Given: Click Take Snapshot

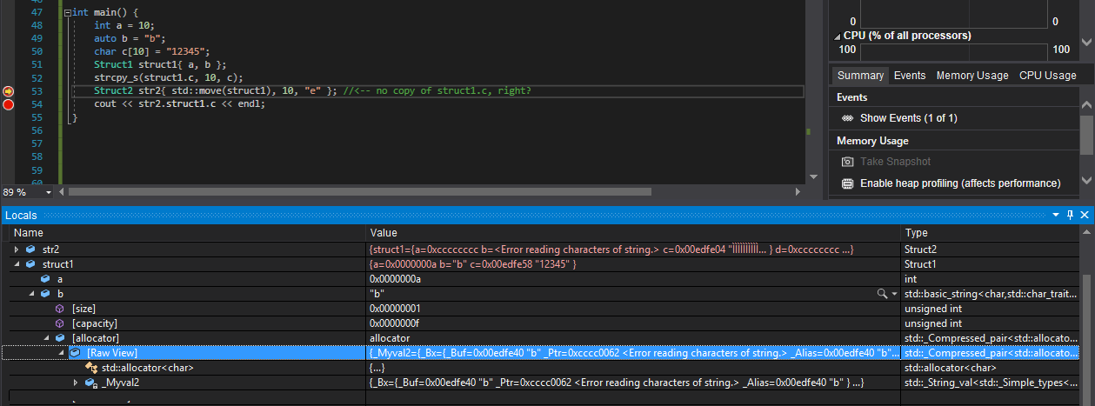Looking at the screenshot, I should click(x=895, y=162).
